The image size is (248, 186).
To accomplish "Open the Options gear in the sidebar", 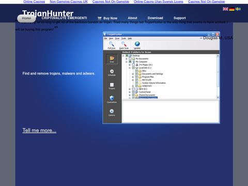I will [x=112, y=111].
